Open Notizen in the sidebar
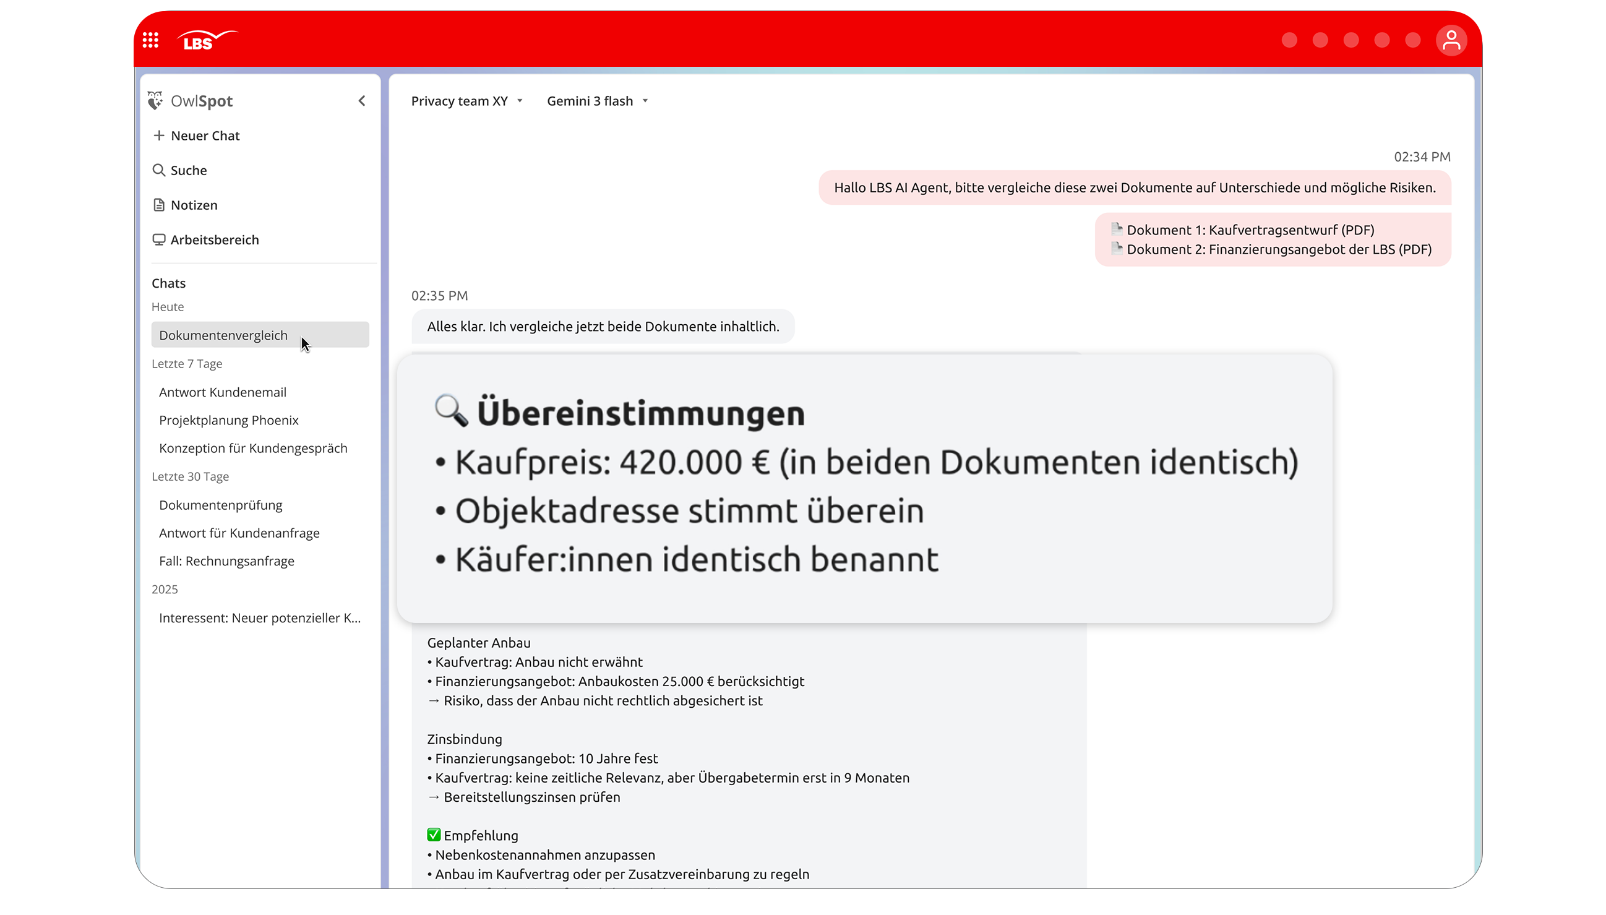 click(186, 205)
